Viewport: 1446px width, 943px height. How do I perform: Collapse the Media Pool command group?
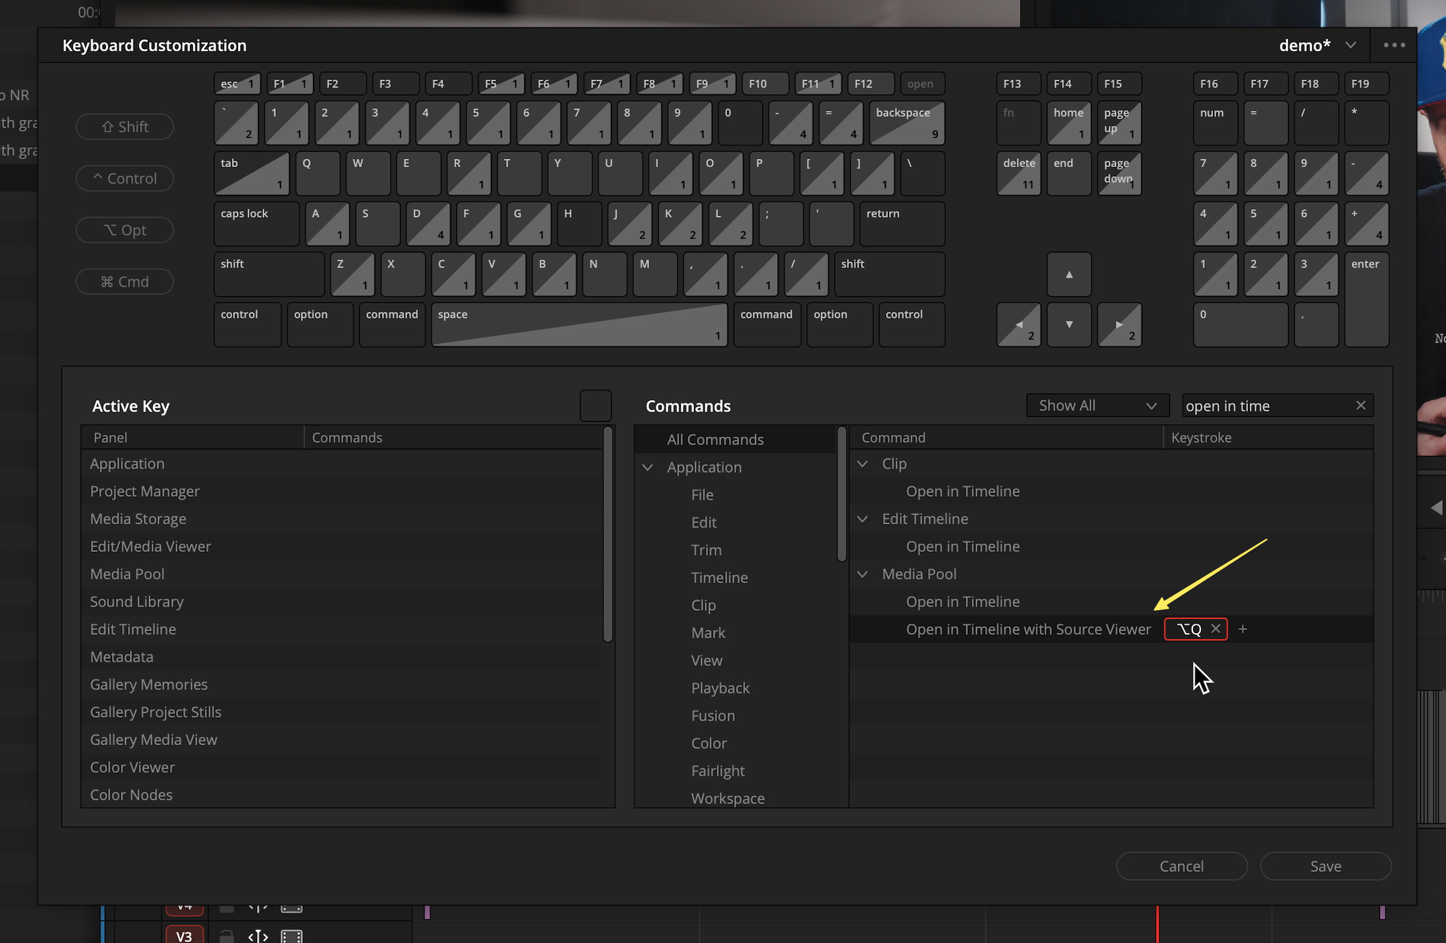(862, 574)
